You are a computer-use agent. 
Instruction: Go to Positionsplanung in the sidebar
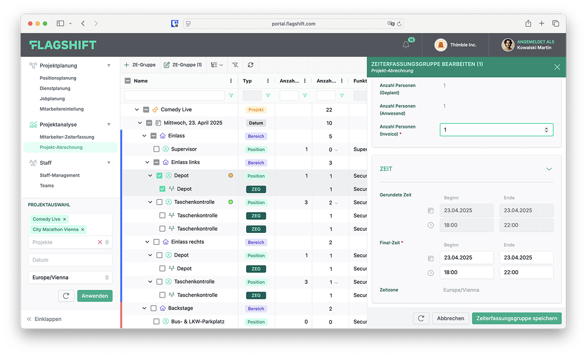pos(58,78)
